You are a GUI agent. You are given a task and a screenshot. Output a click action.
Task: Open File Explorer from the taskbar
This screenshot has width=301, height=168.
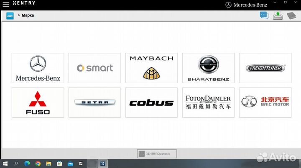pos(48,164)
